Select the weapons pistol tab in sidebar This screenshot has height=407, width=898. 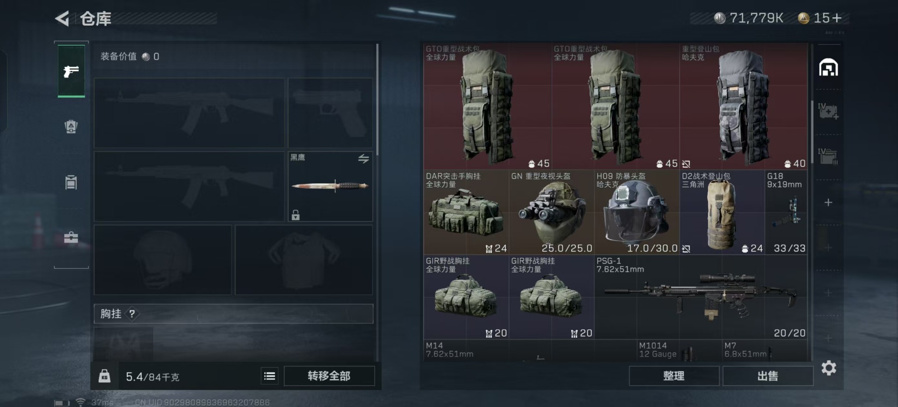(71, 71)
